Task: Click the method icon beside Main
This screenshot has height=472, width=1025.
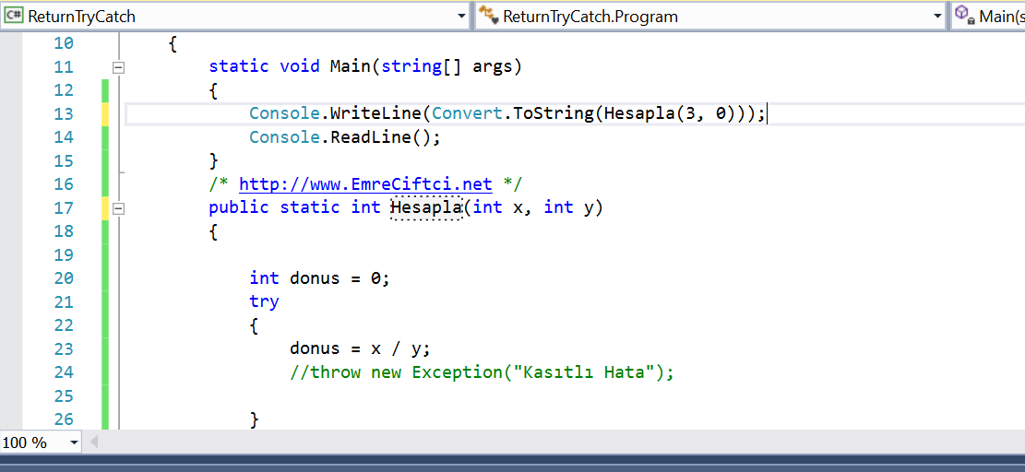Action: (964, 16)
